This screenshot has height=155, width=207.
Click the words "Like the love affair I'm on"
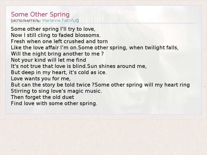click(44, 48)
